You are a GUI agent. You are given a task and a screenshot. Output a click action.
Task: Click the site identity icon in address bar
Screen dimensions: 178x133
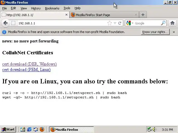coord(13,23)
